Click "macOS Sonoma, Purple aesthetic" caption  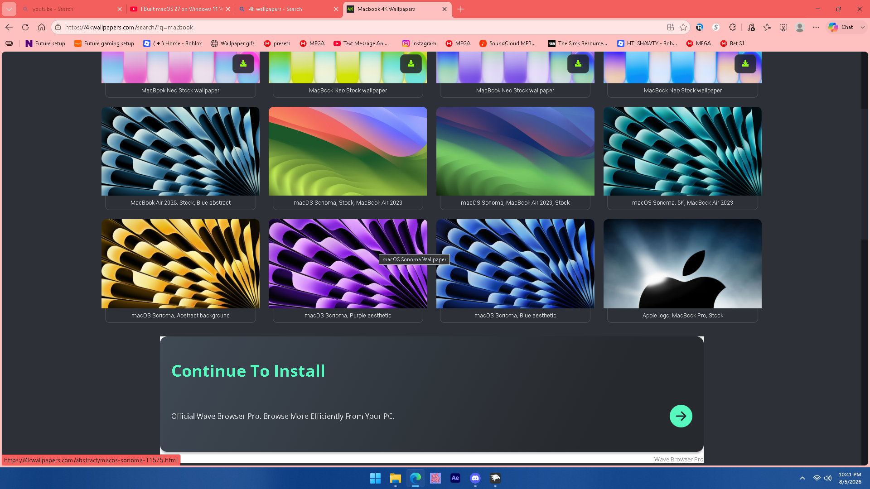[x=348, y=316]
